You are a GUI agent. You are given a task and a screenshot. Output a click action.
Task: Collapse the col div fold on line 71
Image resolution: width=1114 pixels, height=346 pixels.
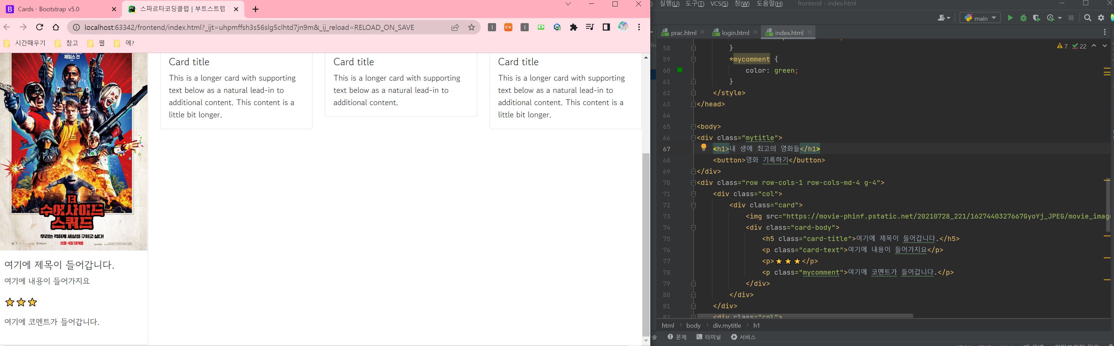[694, 194]
